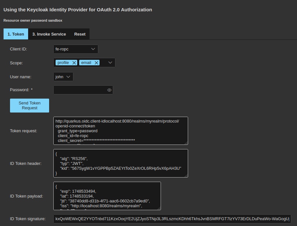Screen dimensions: 297x226
Task: Click the "exp": 1748533494 line
Action: 78,191
